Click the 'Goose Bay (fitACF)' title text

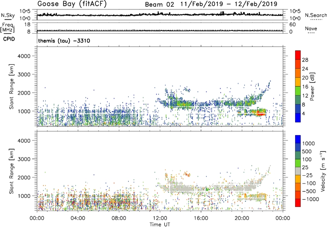coord(72,4)
